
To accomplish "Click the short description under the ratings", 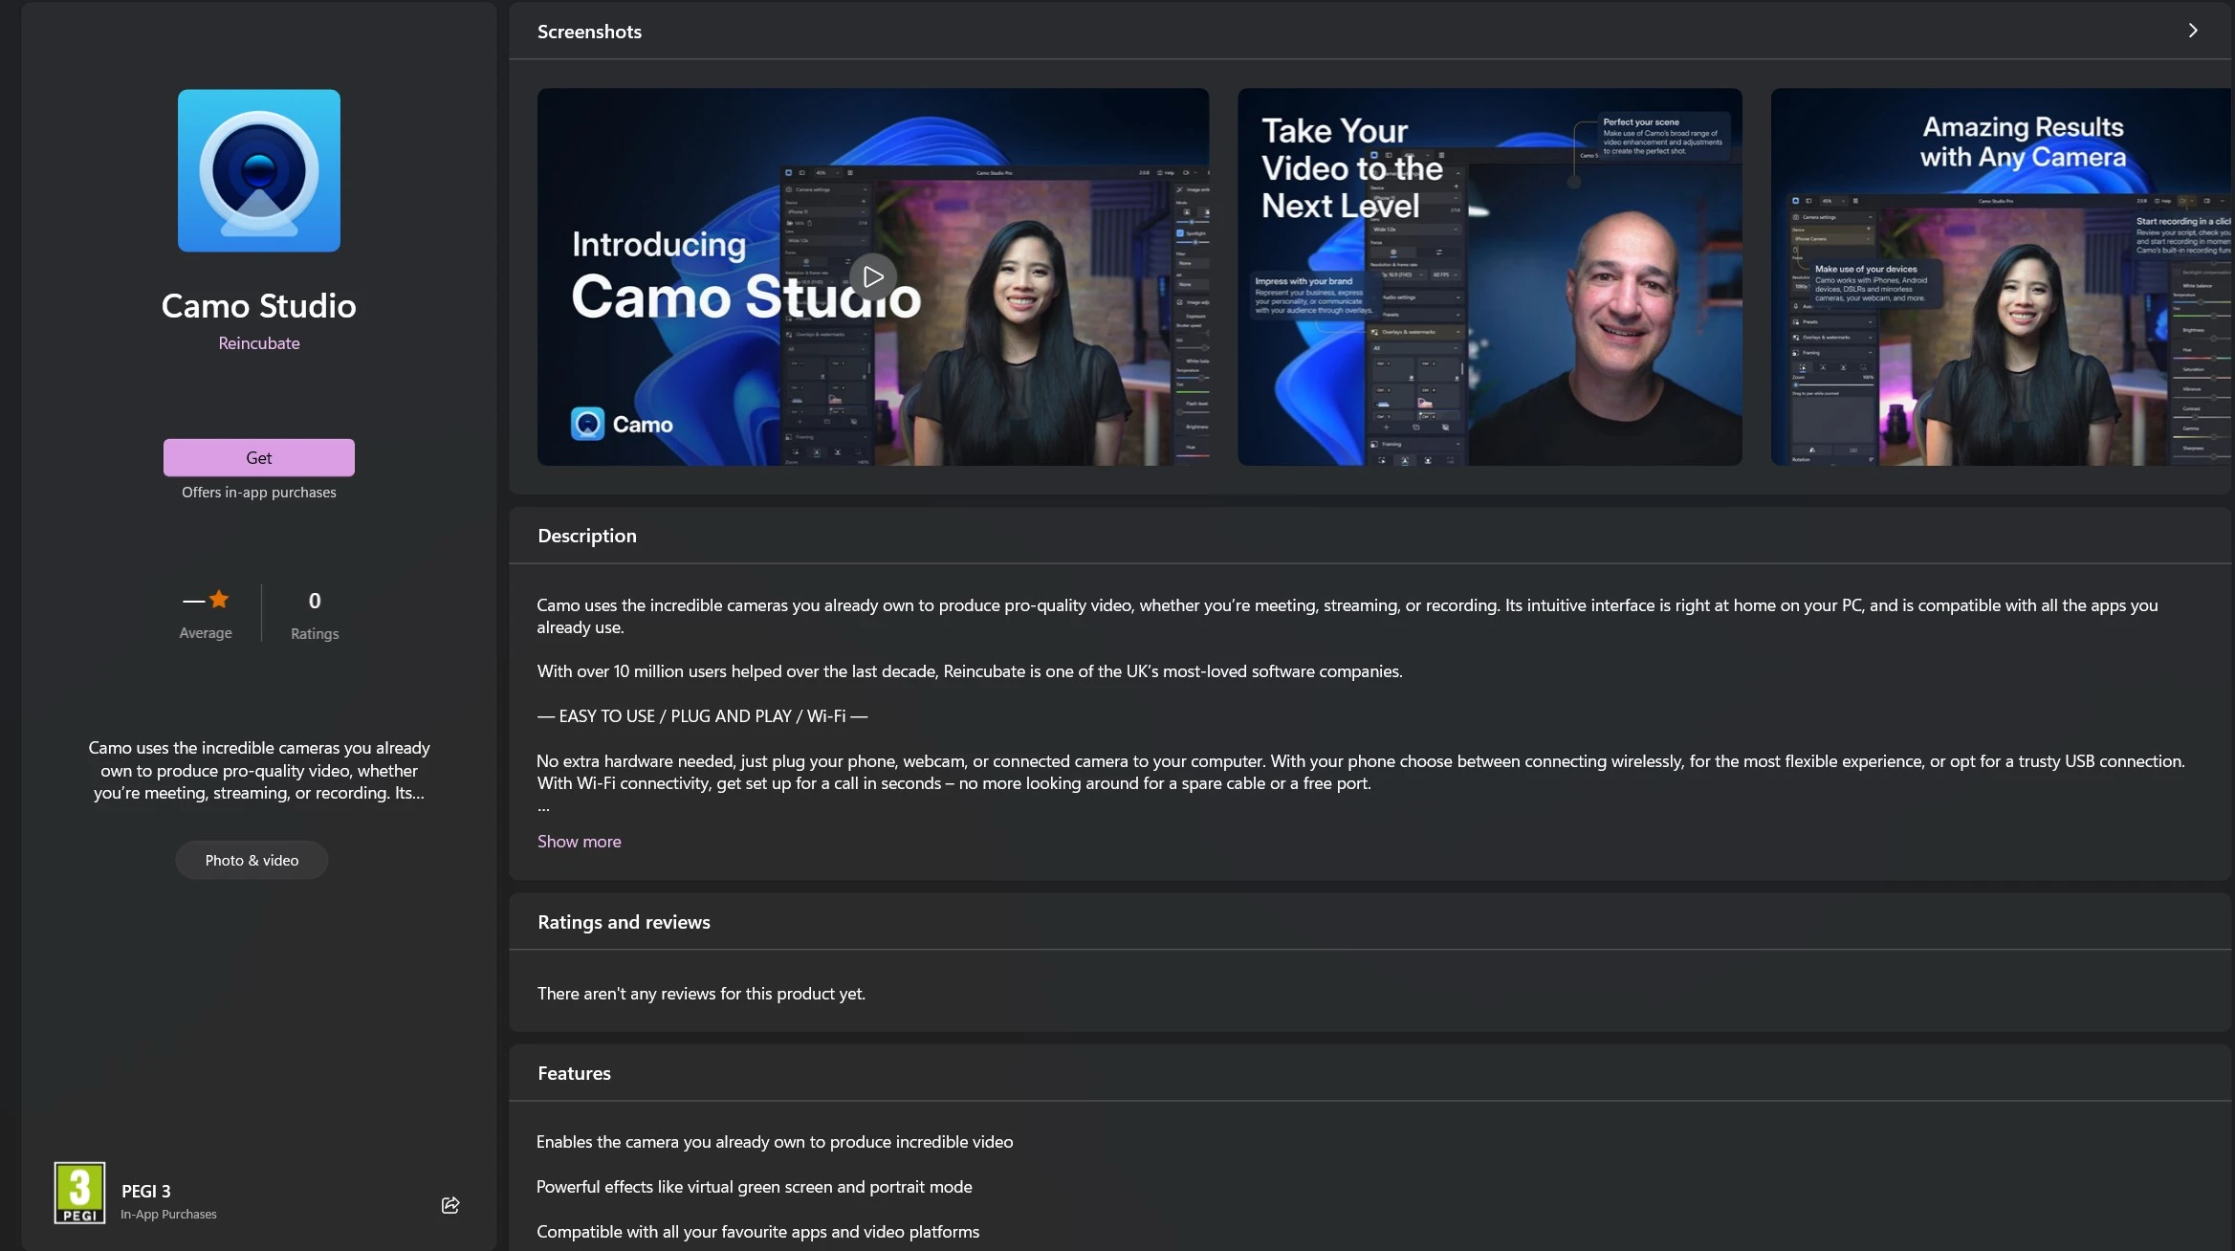I will pyautogui.click(x=259, y=770).
